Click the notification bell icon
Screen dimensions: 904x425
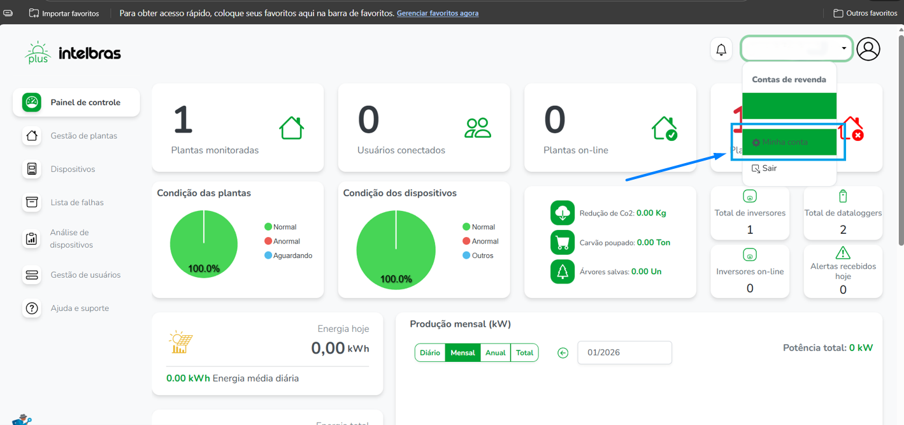tap(721, 50)
